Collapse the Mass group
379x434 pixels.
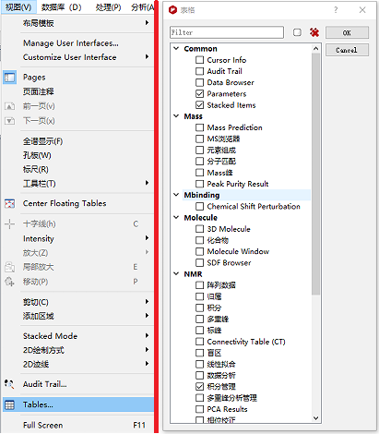pyautogui.click(x=176, y=116)
